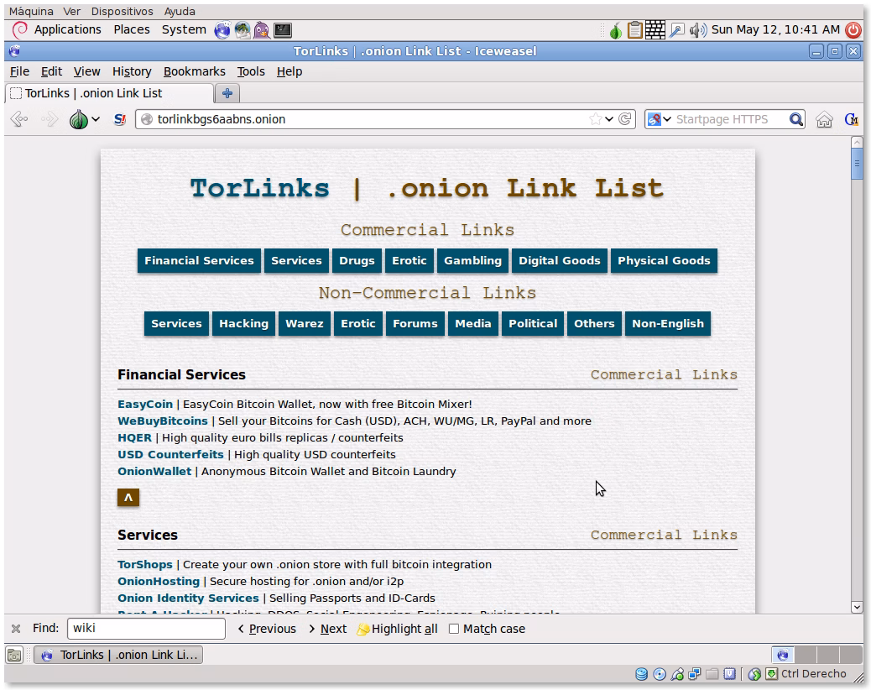Click the Drugs category button
This screenshot has width=871, height=690.
pos(357,260)
